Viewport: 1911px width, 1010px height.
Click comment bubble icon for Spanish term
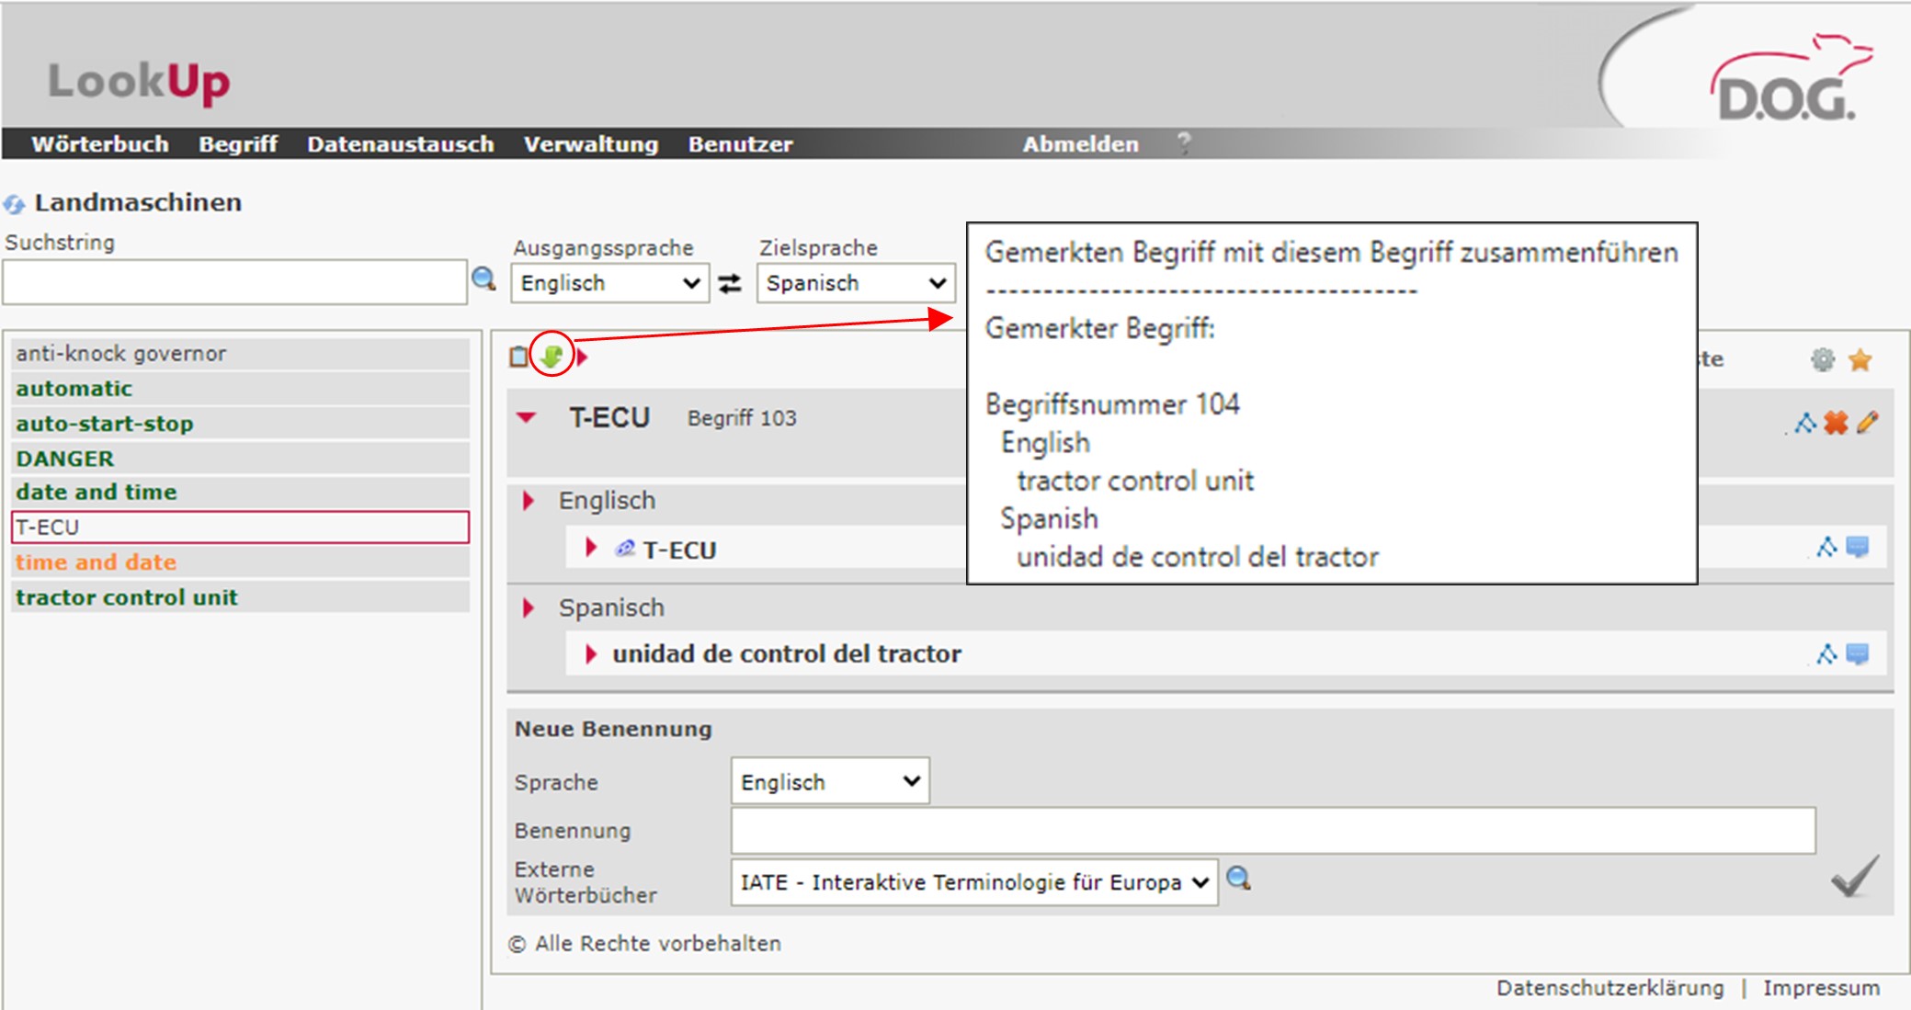coord(1858,654)
